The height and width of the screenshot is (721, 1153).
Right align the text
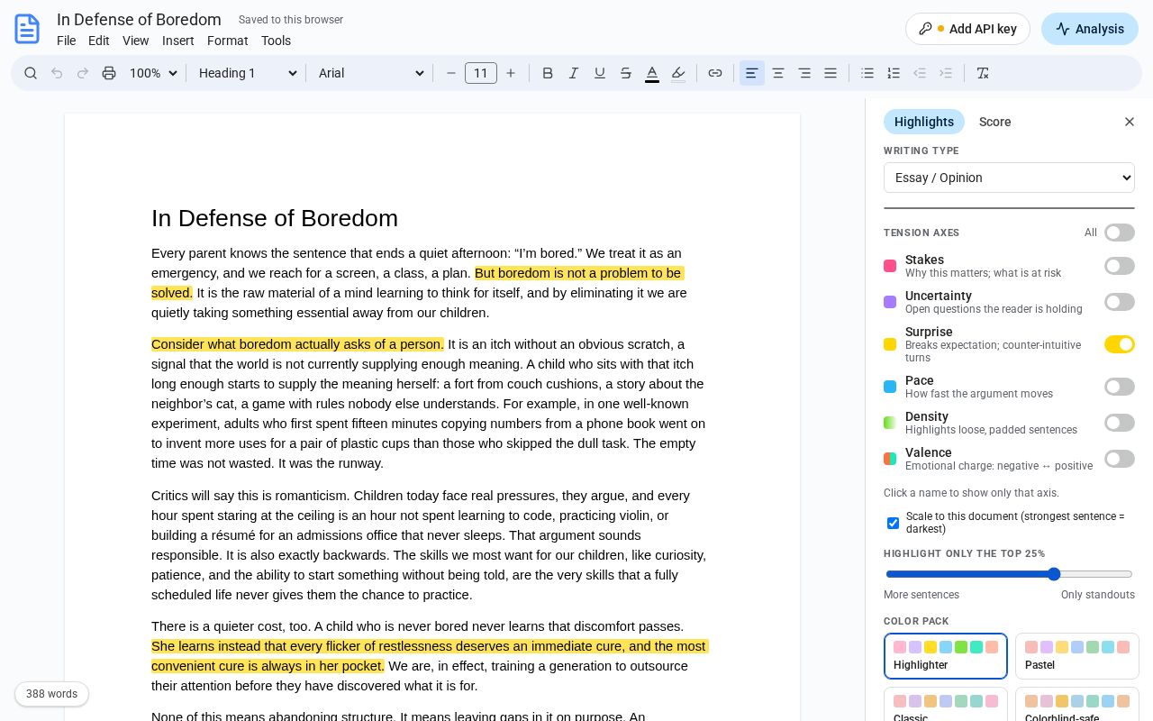coord(804,73)
